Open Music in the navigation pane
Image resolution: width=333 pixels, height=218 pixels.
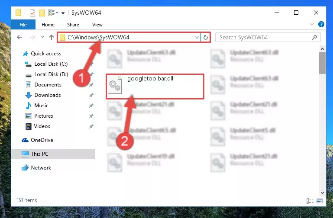(41, 106)
